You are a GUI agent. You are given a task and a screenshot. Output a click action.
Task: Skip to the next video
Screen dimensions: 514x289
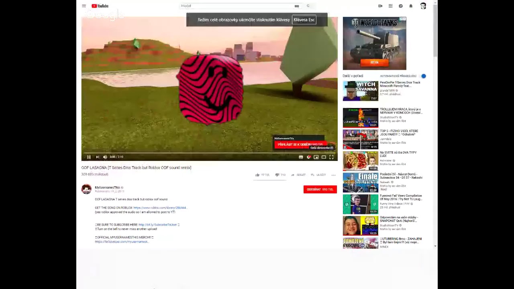[97, 157]
